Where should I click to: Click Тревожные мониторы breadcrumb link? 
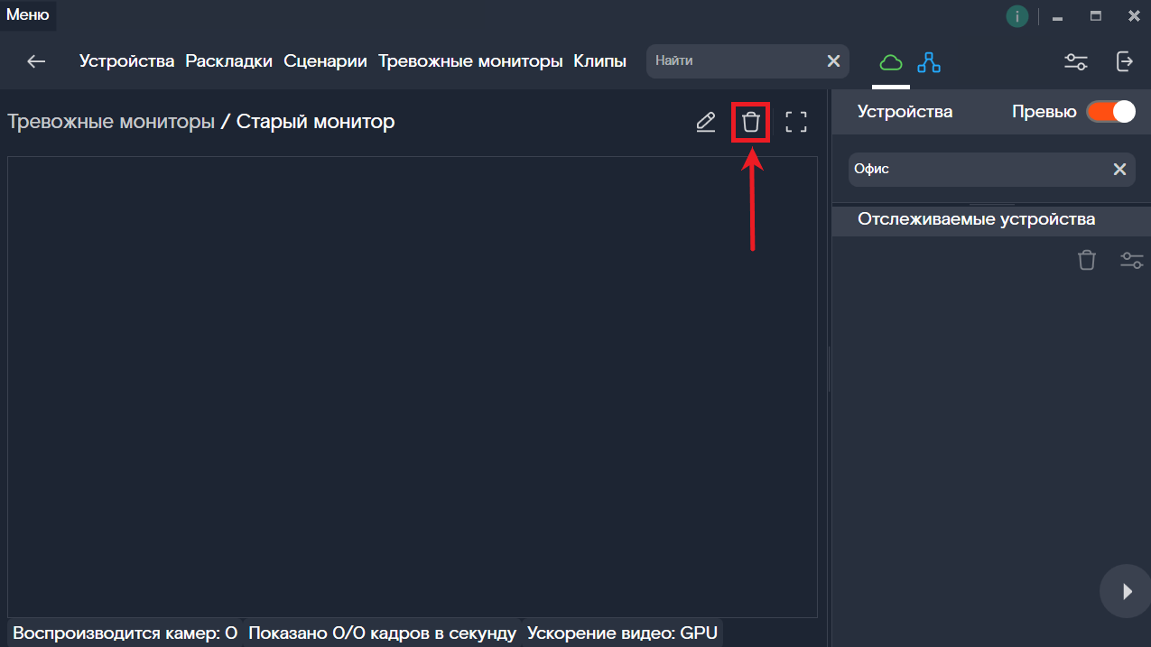(x=111, y=121)
